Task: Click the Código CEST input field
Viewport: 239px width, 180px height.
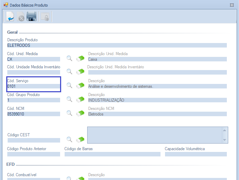Action: (x=34, y=140)
